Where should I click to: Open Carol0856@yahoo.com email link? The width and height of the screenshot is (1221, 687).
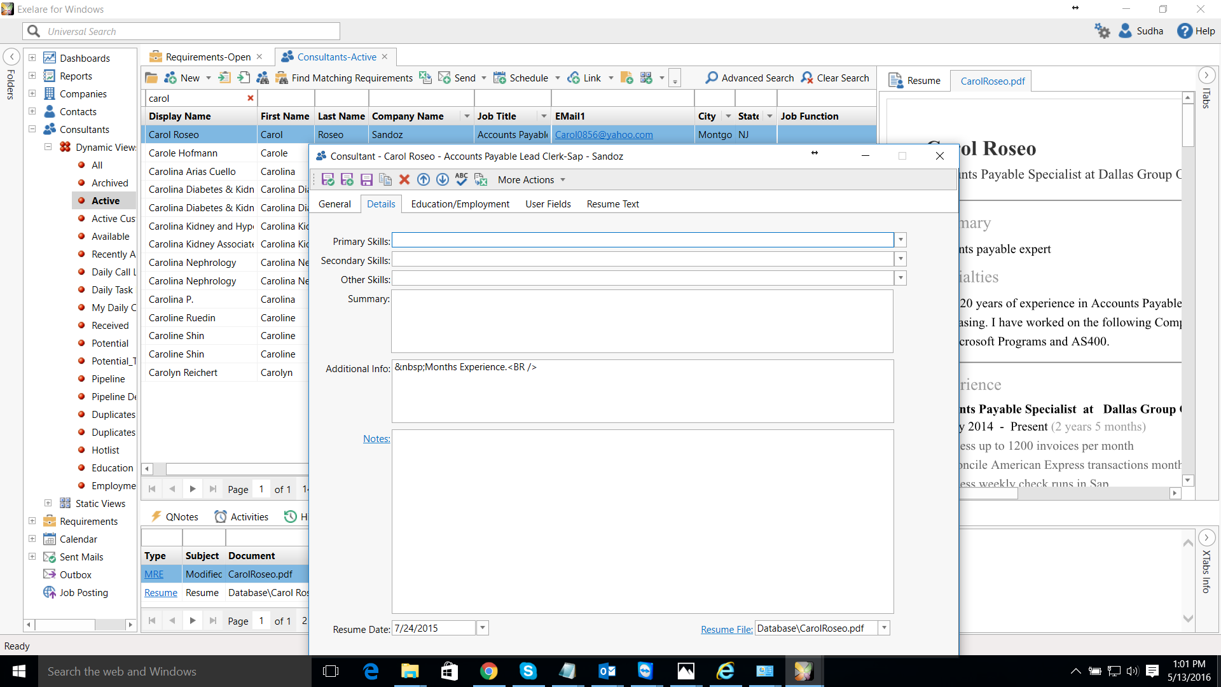tap(604, 135)
